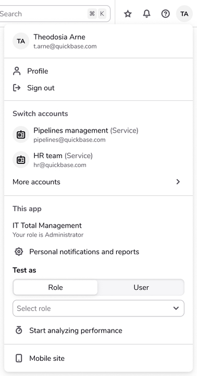Click the TA avatar beside Theodosia Arne
The height and width of the screenshot is (376, 197).
point(21,41)
